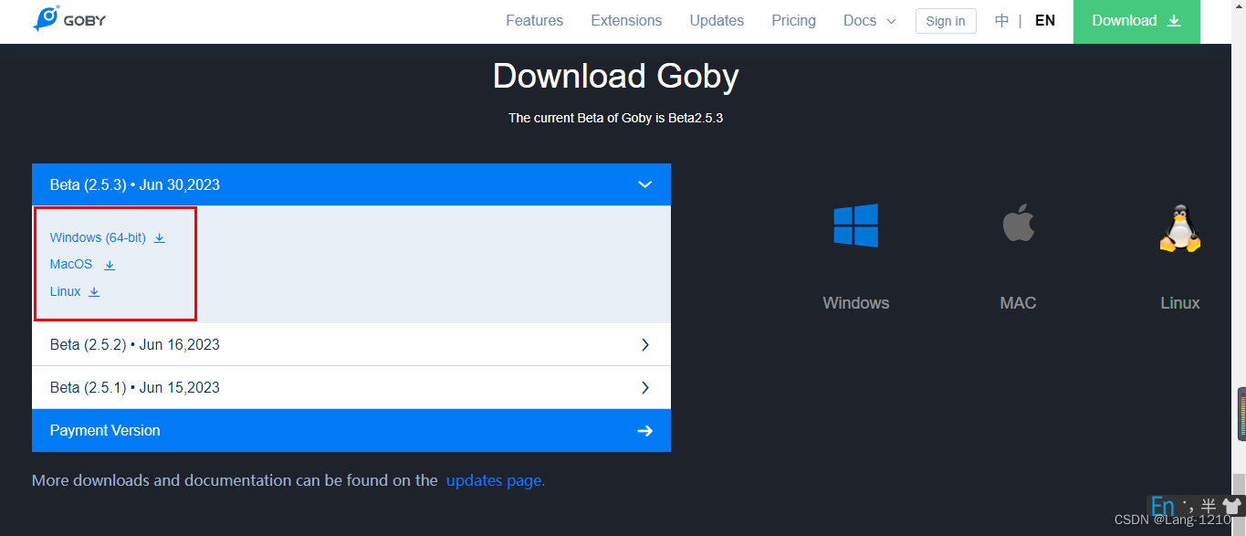Click arrow icon on Payment Version
Viewport: 1246px width, 536px height.
tap(645, 431)
